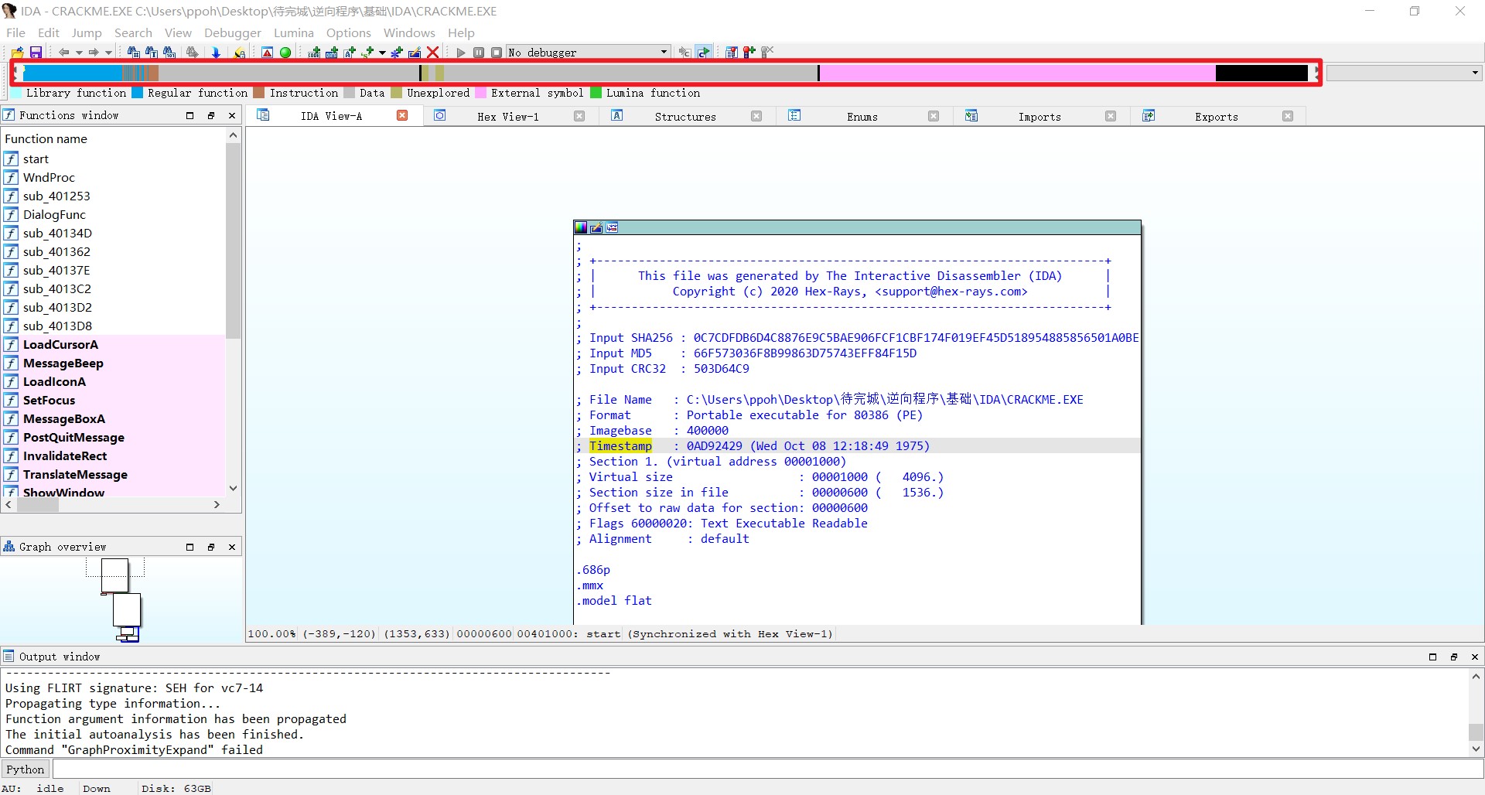The width and height of the screenshot is (1485, 795).
Task: Click the Python command input field
Action: (x=766, y=769)
